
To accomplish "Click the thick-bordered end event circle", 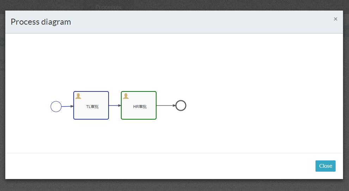I will (181, 106).
